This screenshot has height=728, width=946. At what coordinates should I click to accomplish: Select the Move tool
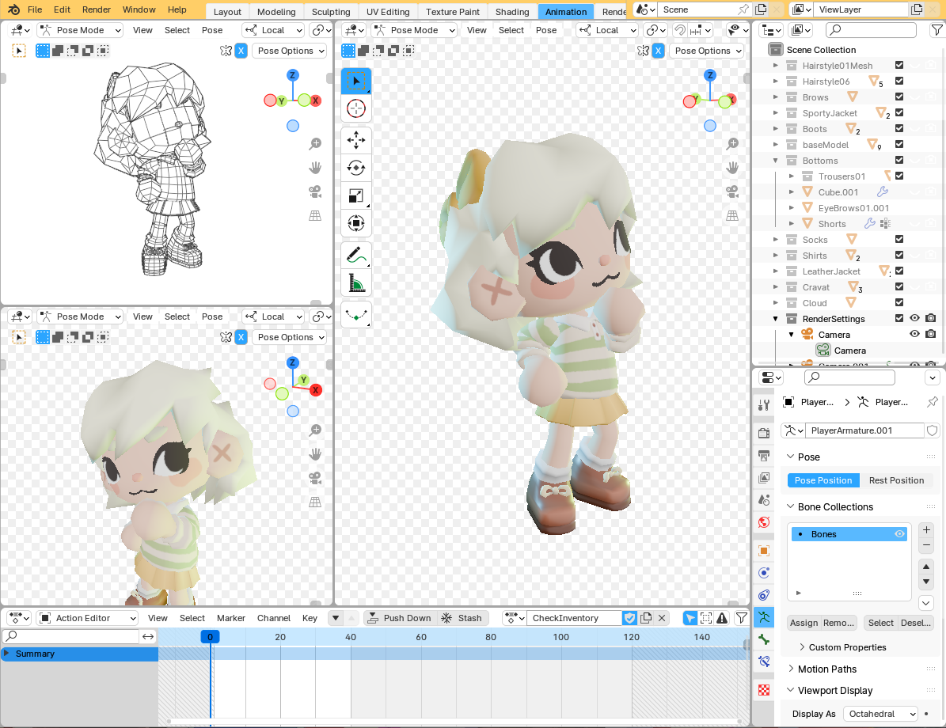tap(356, 140)
